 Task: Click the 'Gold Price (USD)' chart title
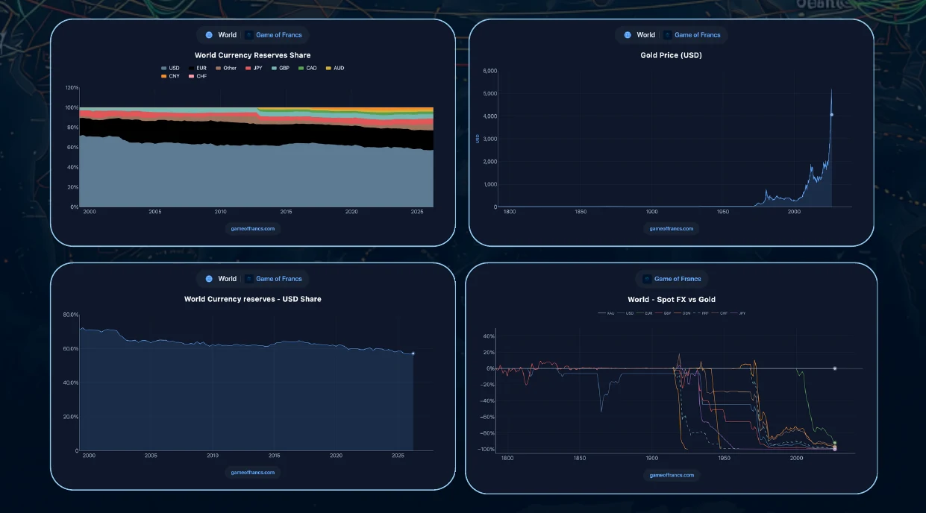[x=671, y=55]
